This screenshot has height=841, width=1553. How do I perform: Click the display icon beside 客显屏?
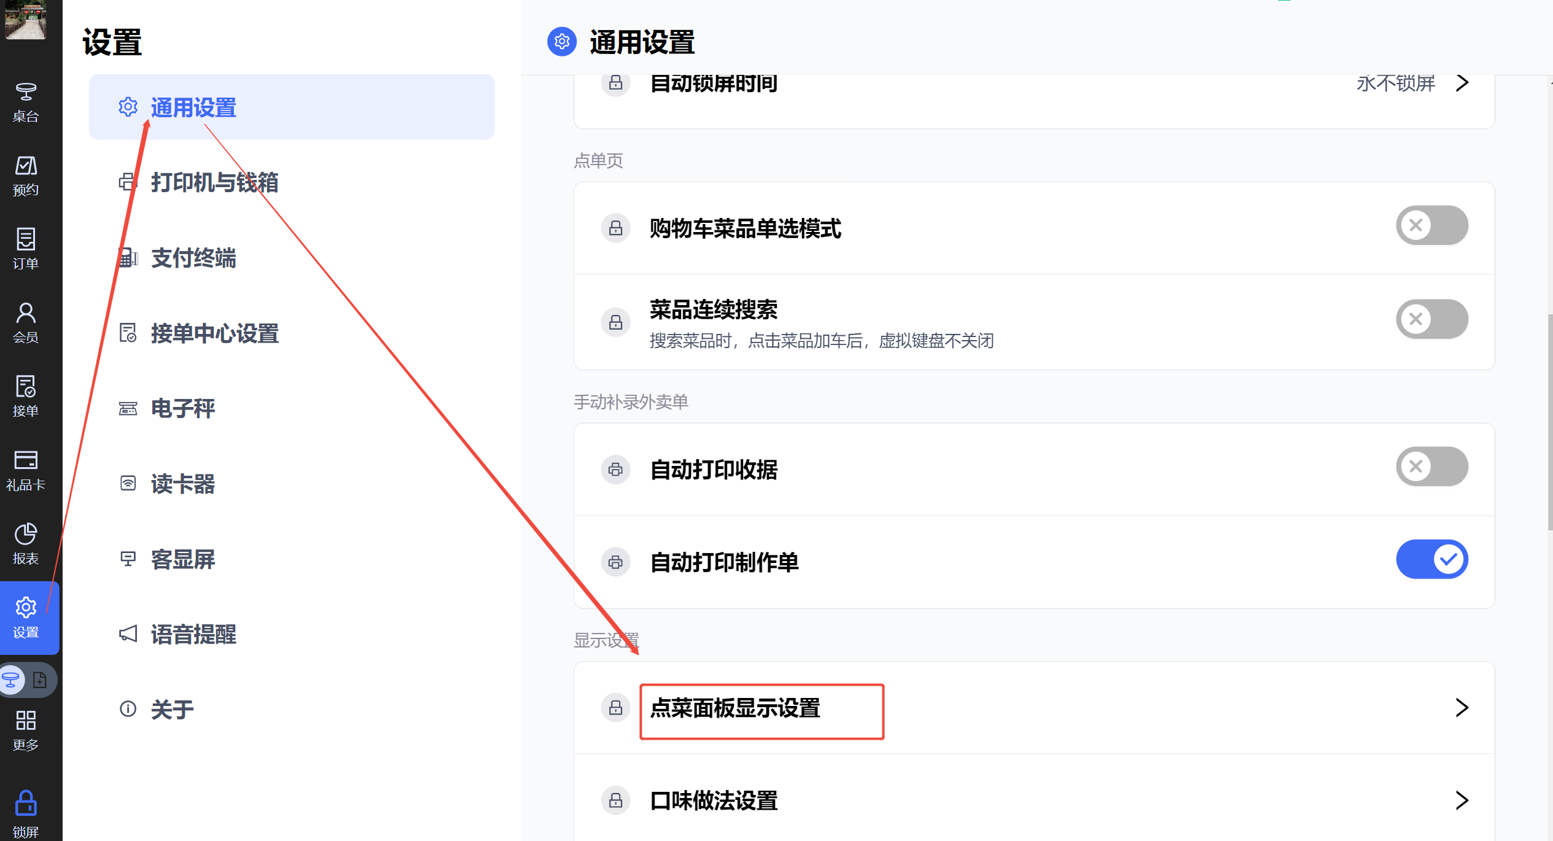pos(128,559)
